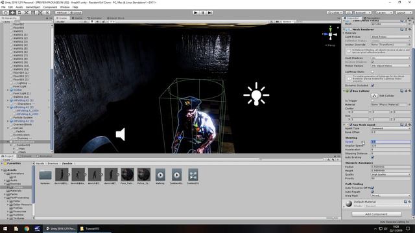
Task: Toggle the Box Collider enabled checkbox
Action: [351, 91]
